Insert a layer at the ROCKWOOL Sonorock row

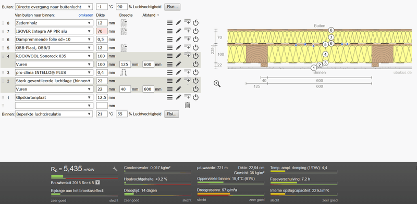click(x=188, y=55)
